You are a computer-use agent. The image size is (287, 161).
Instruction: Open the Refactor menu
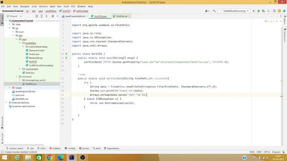pos(43,6)
